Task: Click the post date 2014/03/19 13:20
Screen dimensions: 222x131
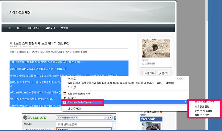Action: click(28, 47)
